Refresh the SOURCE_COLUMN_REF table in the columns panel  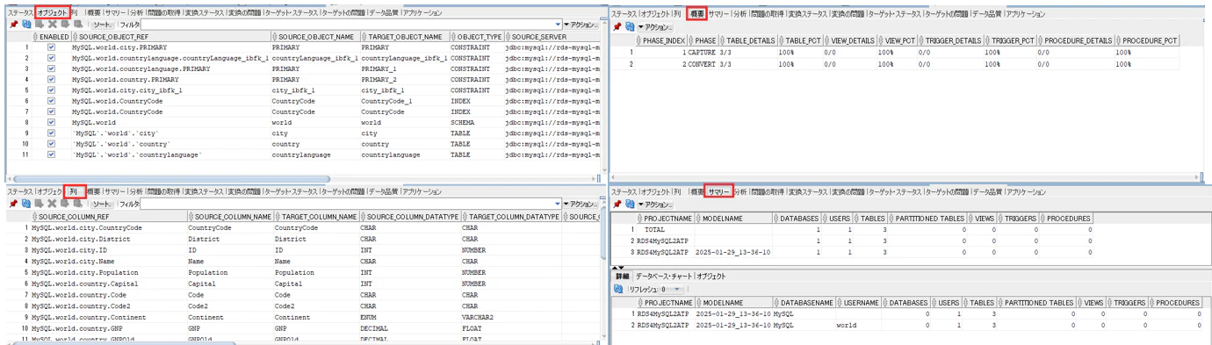[26, 204]
